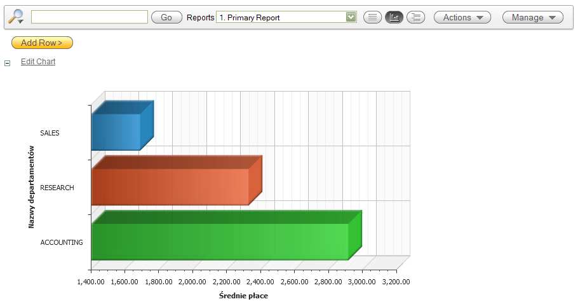This screenshot has height=304, width=578.
Task: Open the Manage menu
Action: point(533,17)
